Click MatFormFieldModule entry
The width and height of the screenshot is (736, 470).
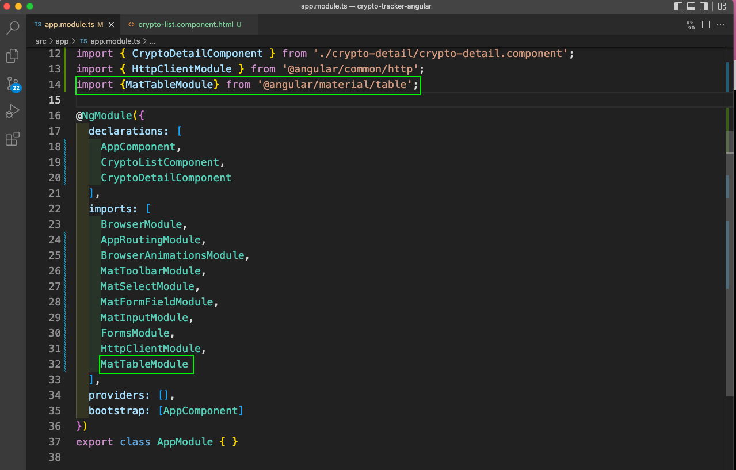click(157, 302)
